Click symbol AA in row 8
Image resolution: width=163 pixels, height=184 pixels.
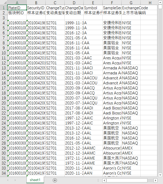tap(93, 43)
